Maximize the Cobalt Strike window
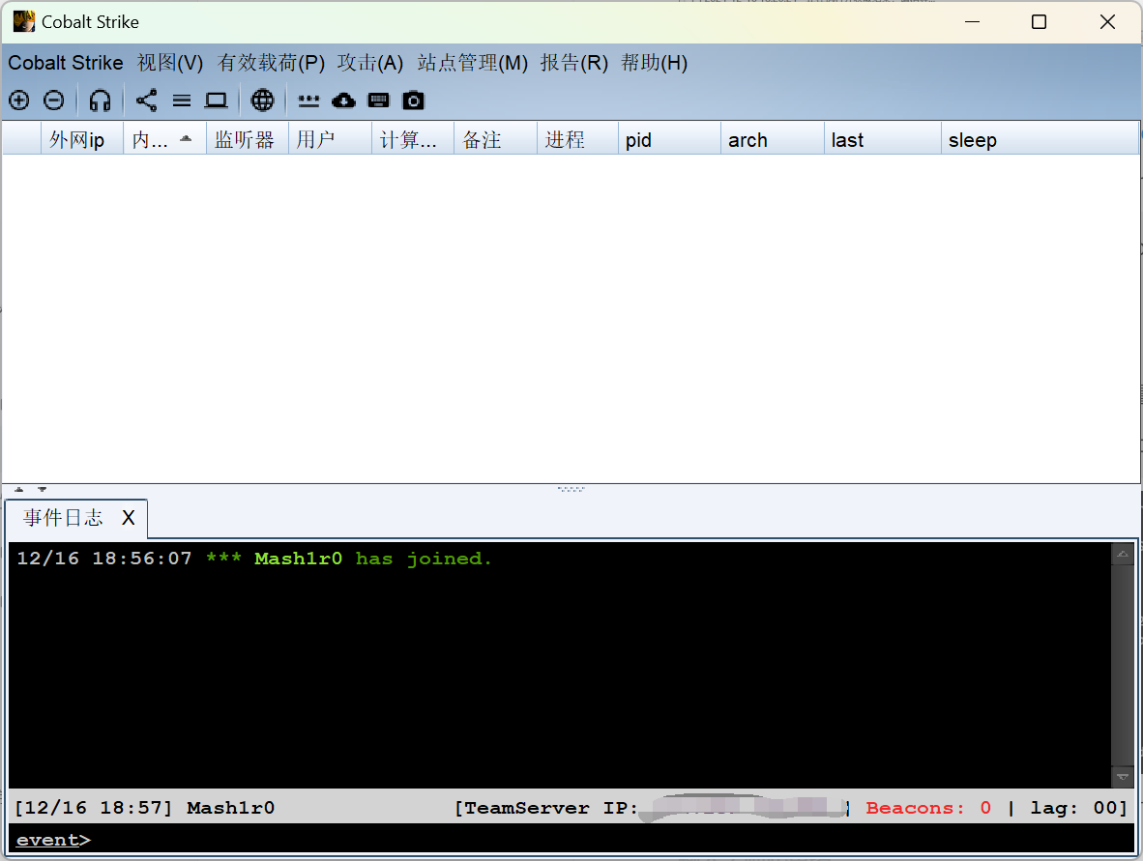The image size is (1143, 861). tap(1039, 22)
